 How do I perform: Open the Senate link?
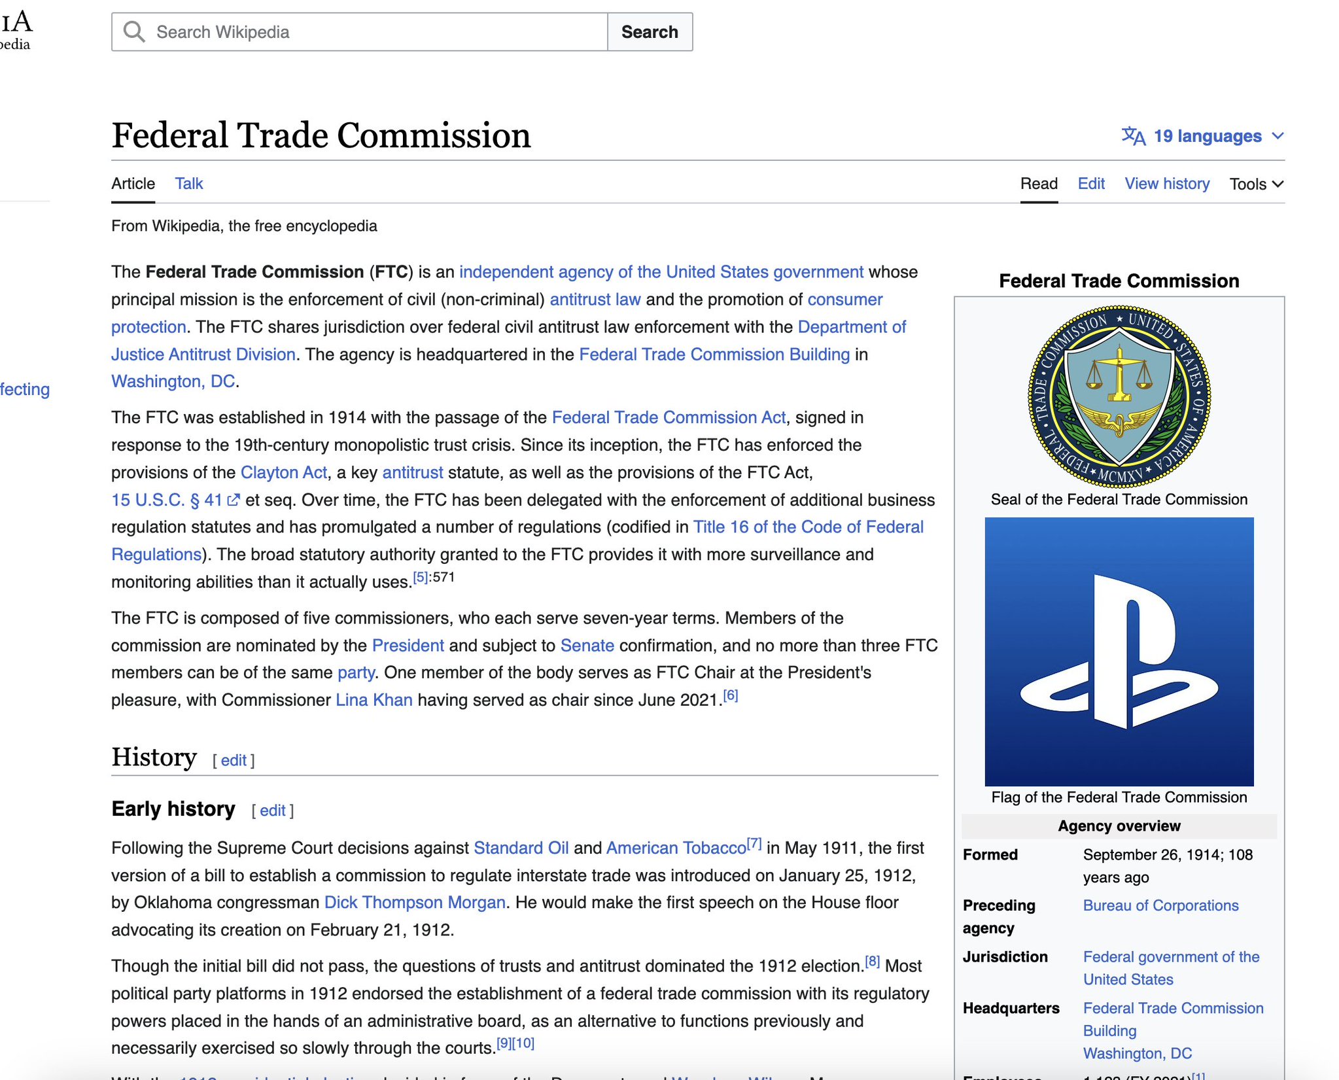point(587,646)
